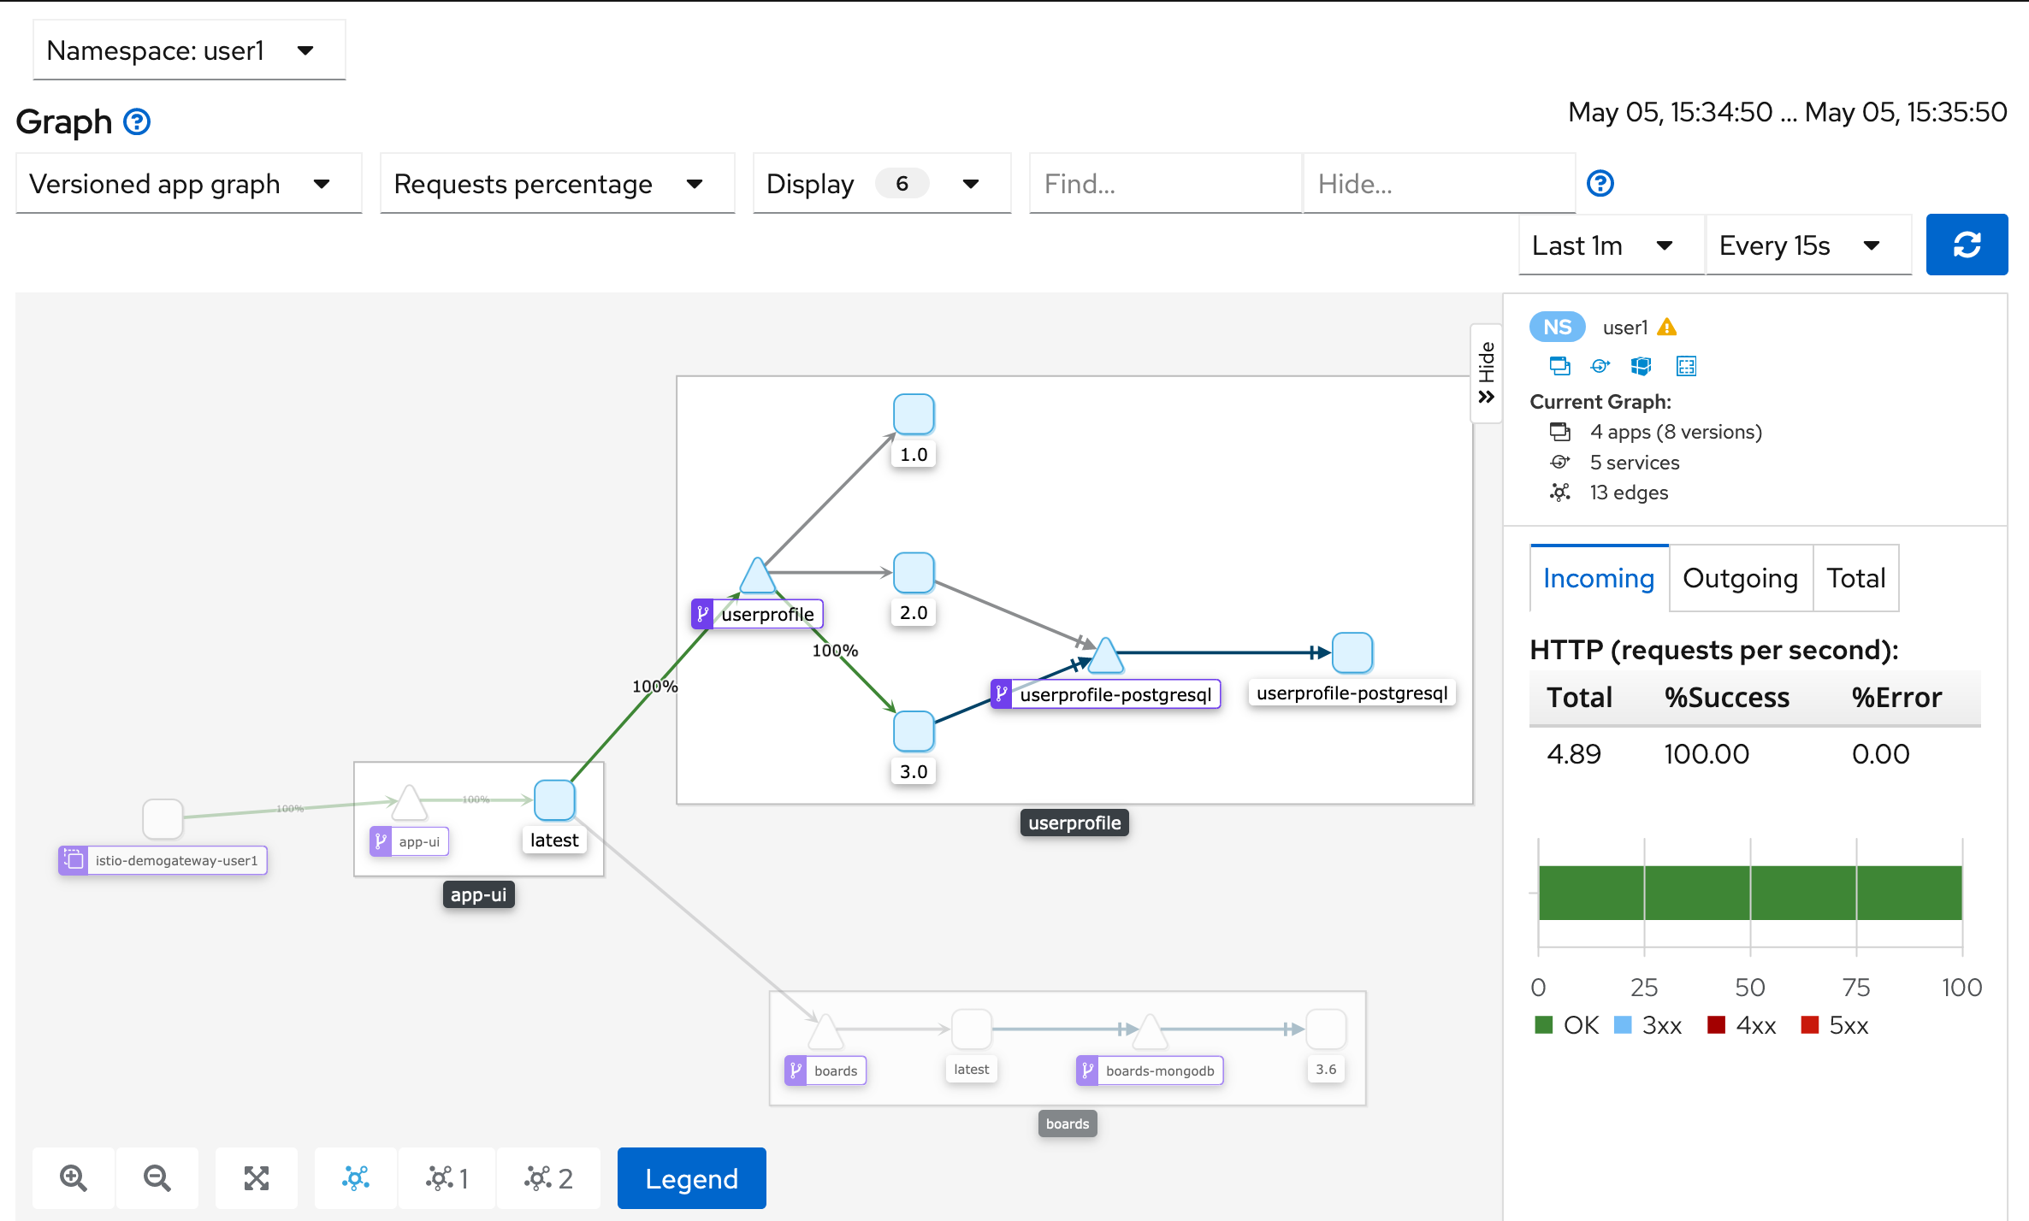Click the green OK bar in chart

pyautogui.click(x=1750, y=894)
